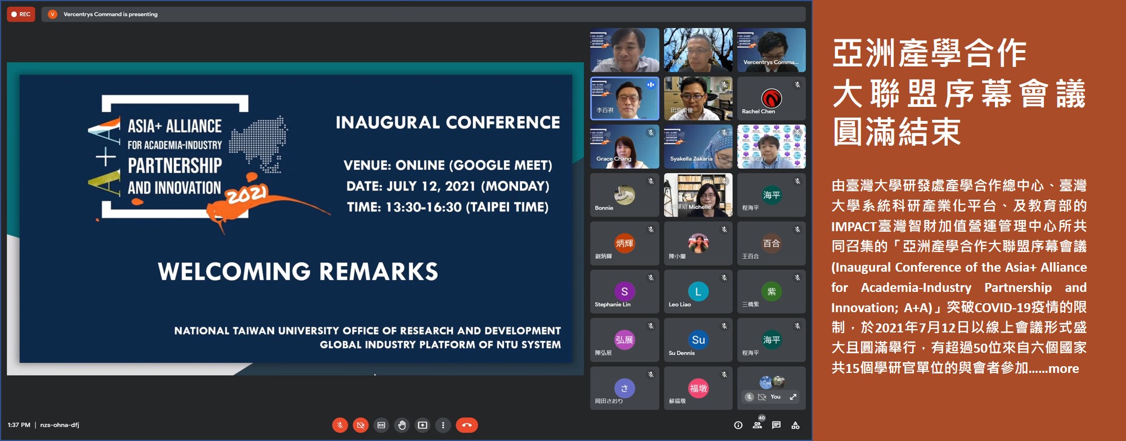This screenshot has height=441, width=1126.
Task: Select the 蘇福墩 participant tile
Action: tap(698, 389)
